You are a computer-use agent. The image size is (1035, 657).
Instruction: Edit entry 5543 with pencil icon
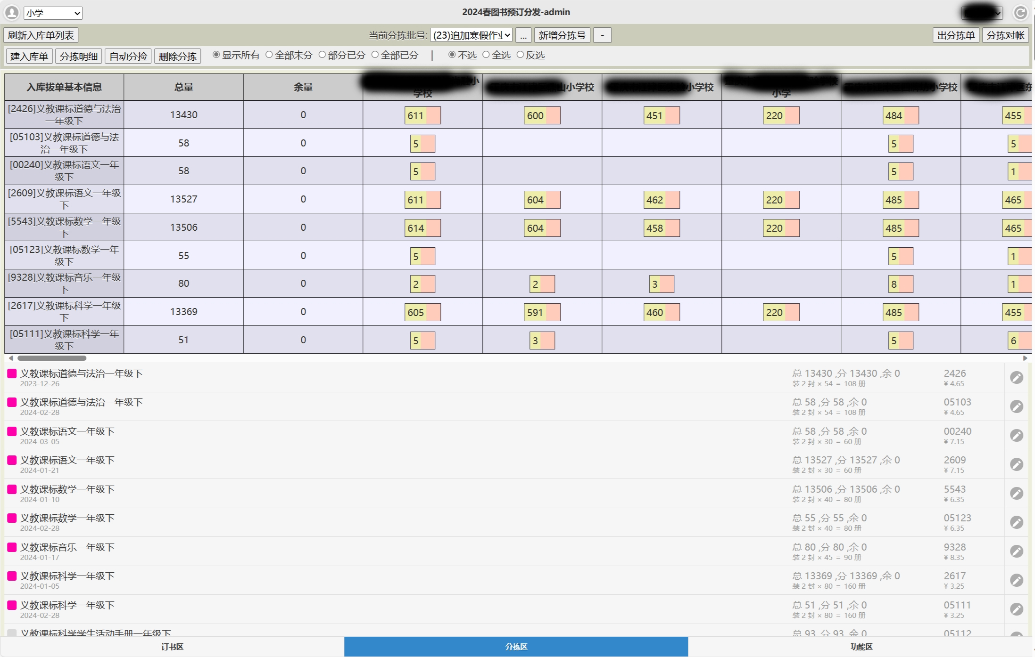coord(1017,494)
